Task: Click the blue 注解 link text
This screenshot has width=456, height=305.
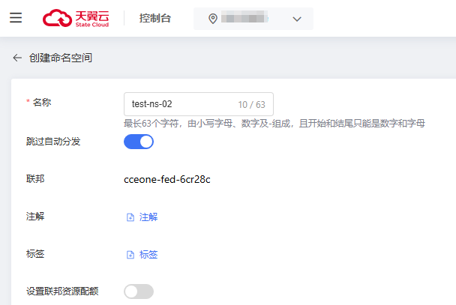Action: click(148, 217)
